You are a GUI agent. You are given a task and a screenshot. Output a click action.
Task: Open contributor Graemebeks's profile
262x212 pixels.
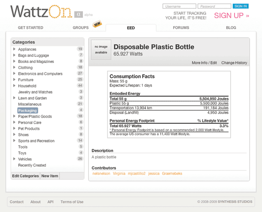172,174
